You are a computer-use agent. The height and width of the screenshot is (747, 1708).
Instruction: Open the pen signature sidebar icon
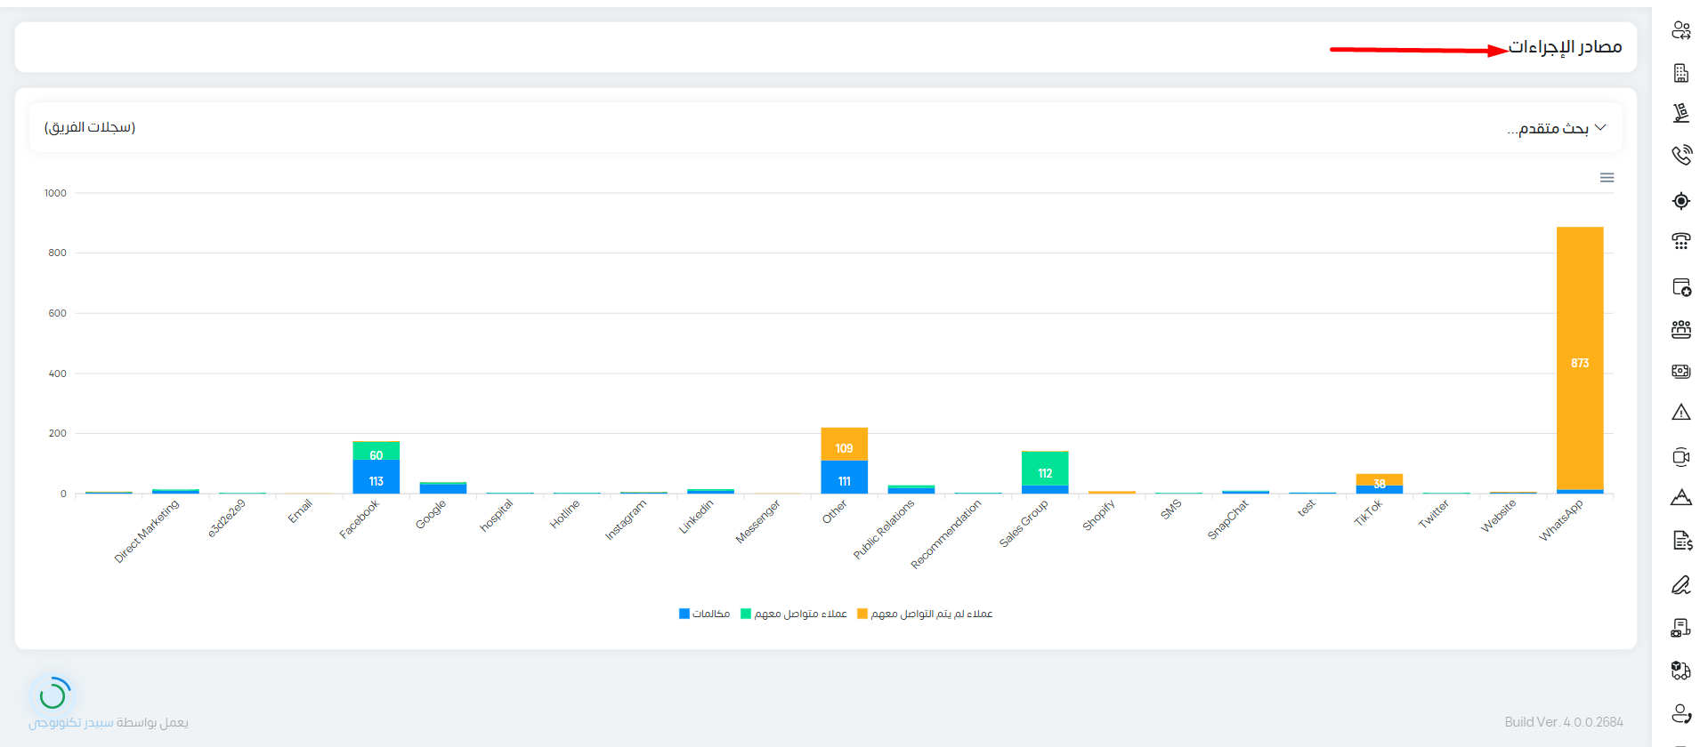pyautogui.click(x=1680, y=585)
